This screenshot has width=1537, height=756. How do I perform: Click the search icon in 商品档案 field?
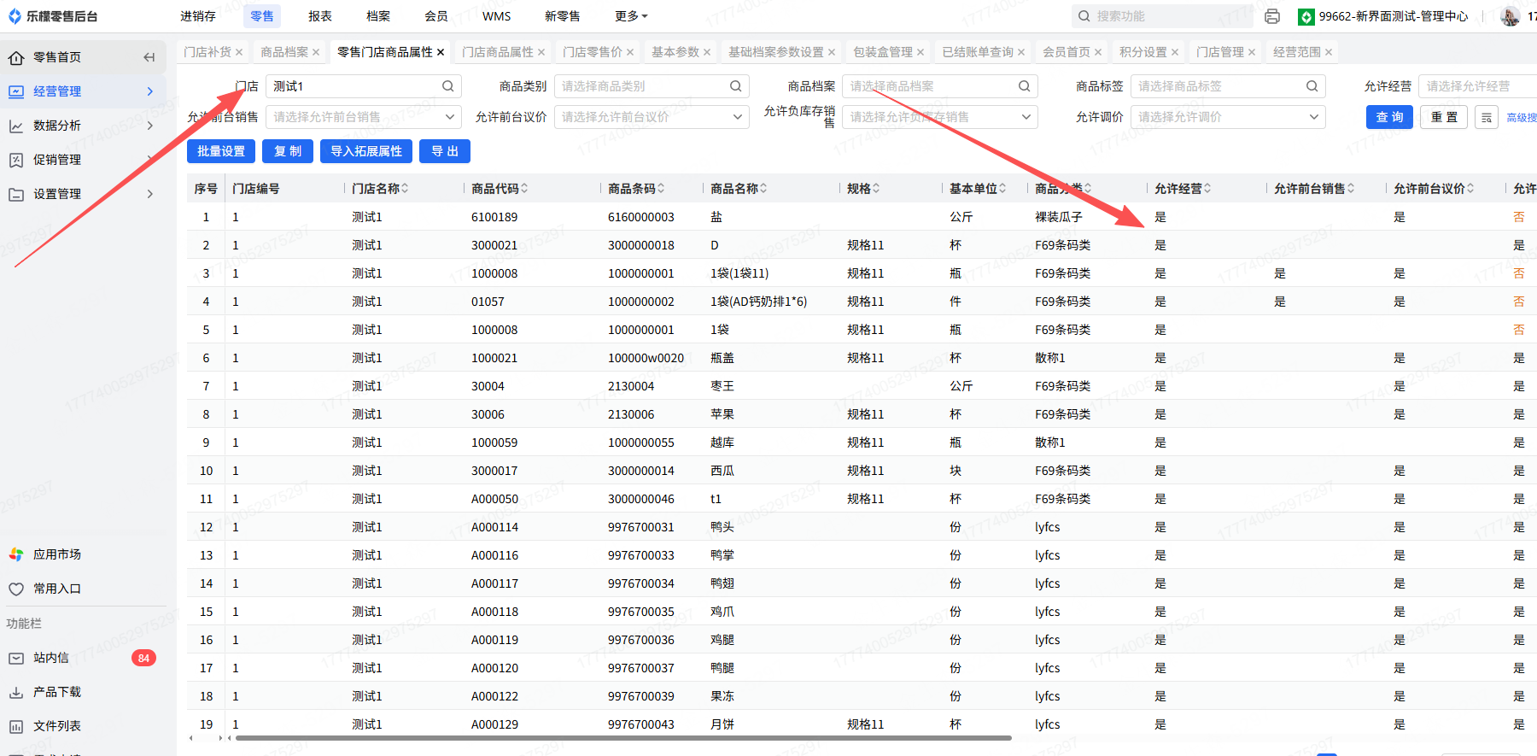pyautogui.click(x=1024, y=86)
